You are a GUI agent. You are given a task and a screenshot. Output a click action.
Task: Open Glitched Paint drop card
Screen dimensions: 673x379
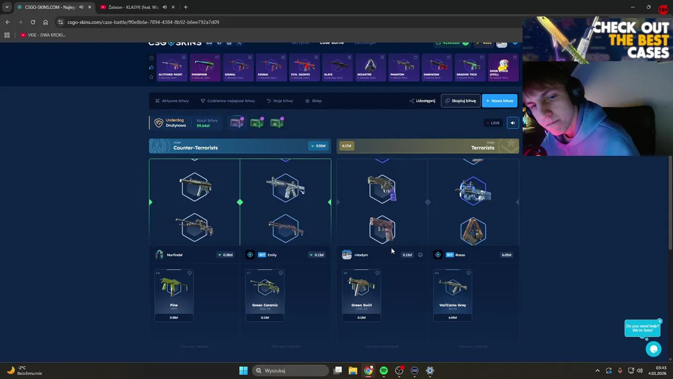172,67
